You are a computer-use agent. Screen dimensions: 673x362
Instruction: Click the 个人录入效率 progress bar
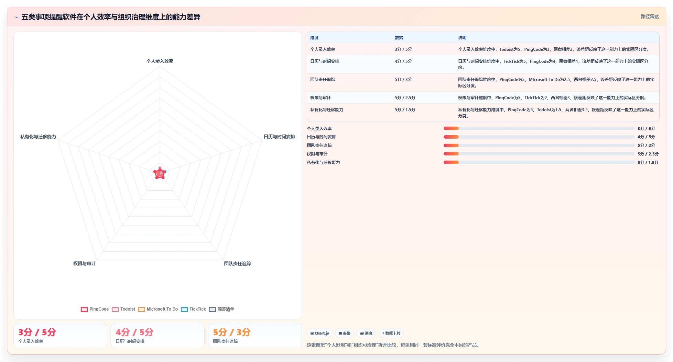(x=539, y=128)
